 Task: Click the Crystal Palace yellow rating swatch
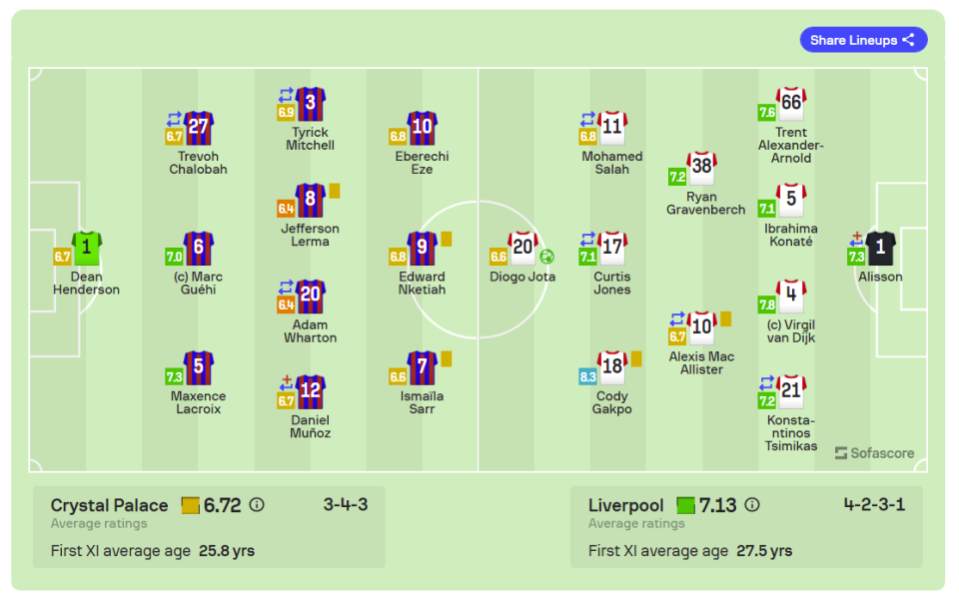pos(190,505)
